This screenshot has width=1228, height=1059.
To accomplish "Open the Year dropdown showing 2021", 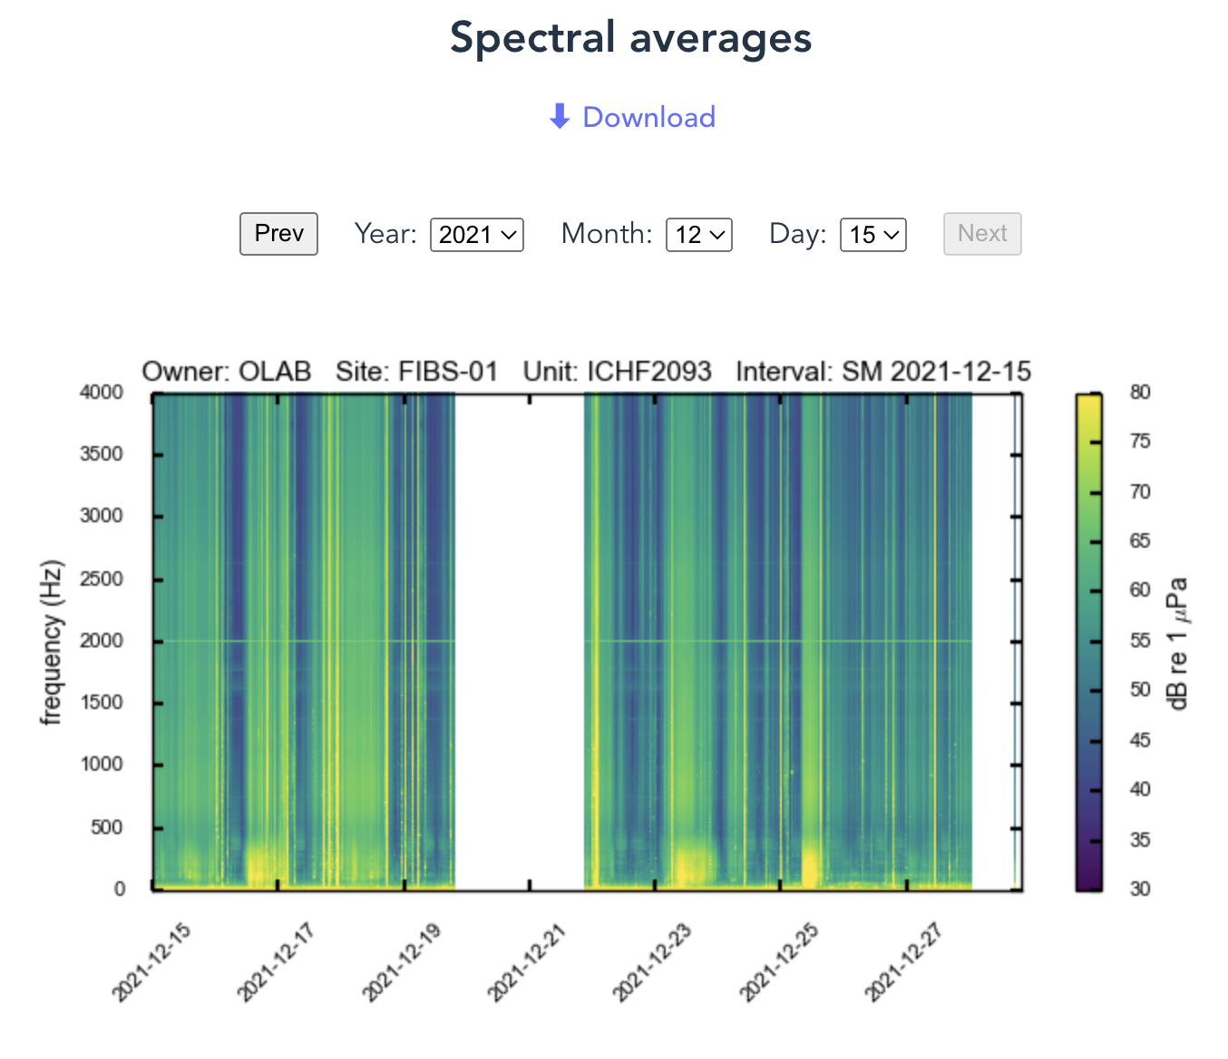I will pos(477,235).
